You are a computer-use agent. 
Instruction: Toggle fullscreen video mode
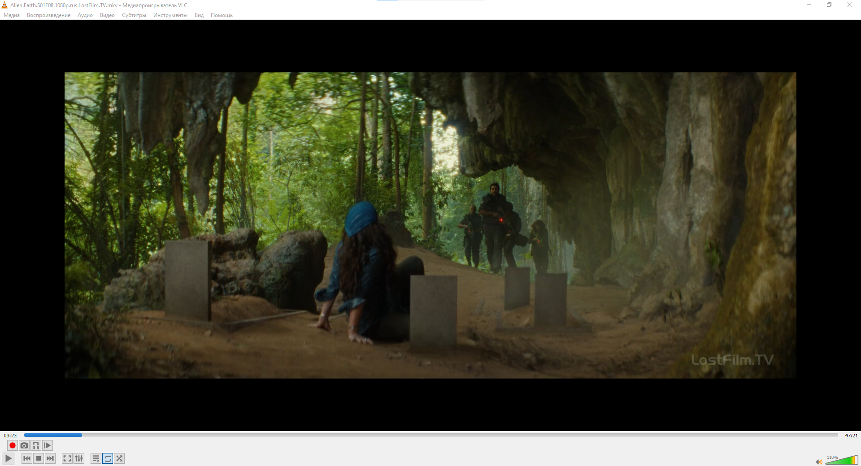point(67,458)
